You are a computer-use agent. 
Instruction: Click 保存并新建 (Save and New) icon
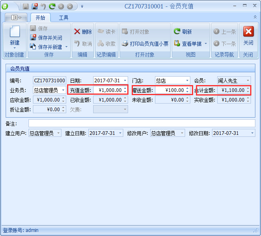click(x=33, y=47)
